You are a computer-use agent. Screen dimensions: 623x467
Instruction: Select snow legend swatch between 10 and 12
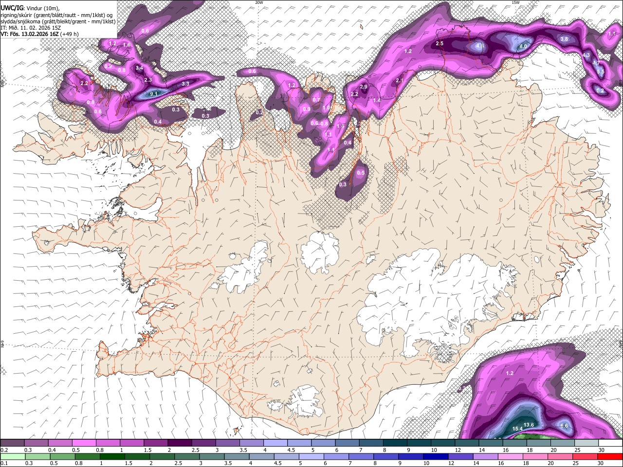point(442,443)
